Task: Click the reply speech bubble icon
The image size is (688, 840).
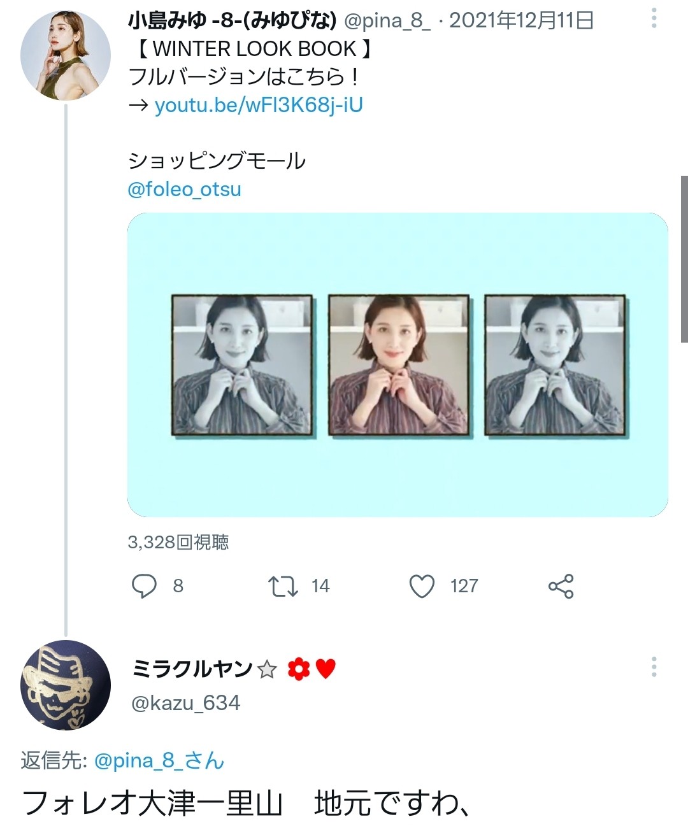Action: [x=144, y=586]
